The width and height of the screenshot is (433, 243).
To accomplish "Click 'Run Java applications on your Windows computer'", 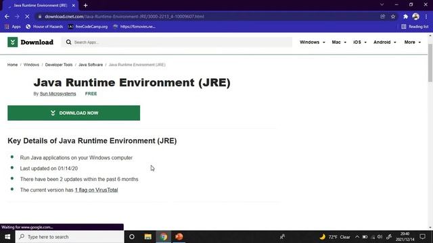I will coord(76,157).
